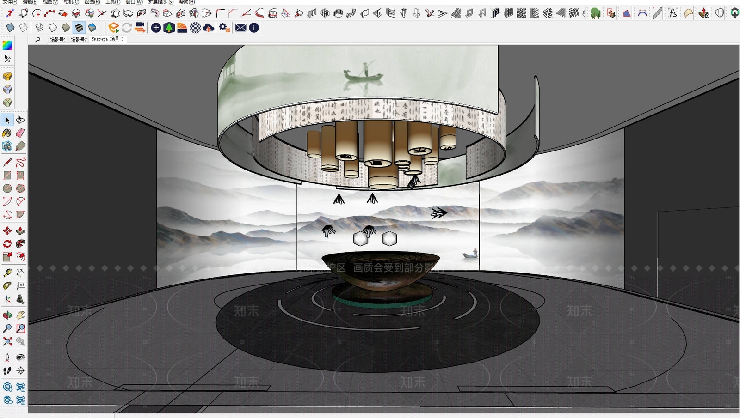
Task: Open the 场景号1 scene tab
Action: click(x=58, y=40)
